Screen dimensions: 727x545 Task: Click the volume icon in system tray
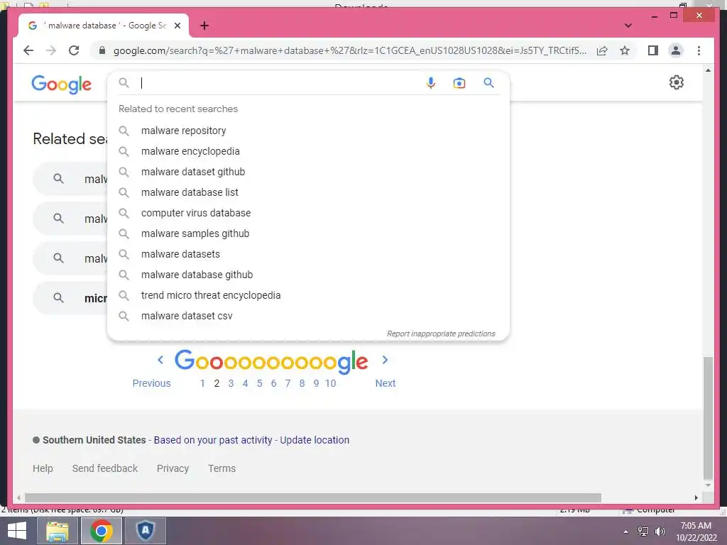(x=660, y=531)
